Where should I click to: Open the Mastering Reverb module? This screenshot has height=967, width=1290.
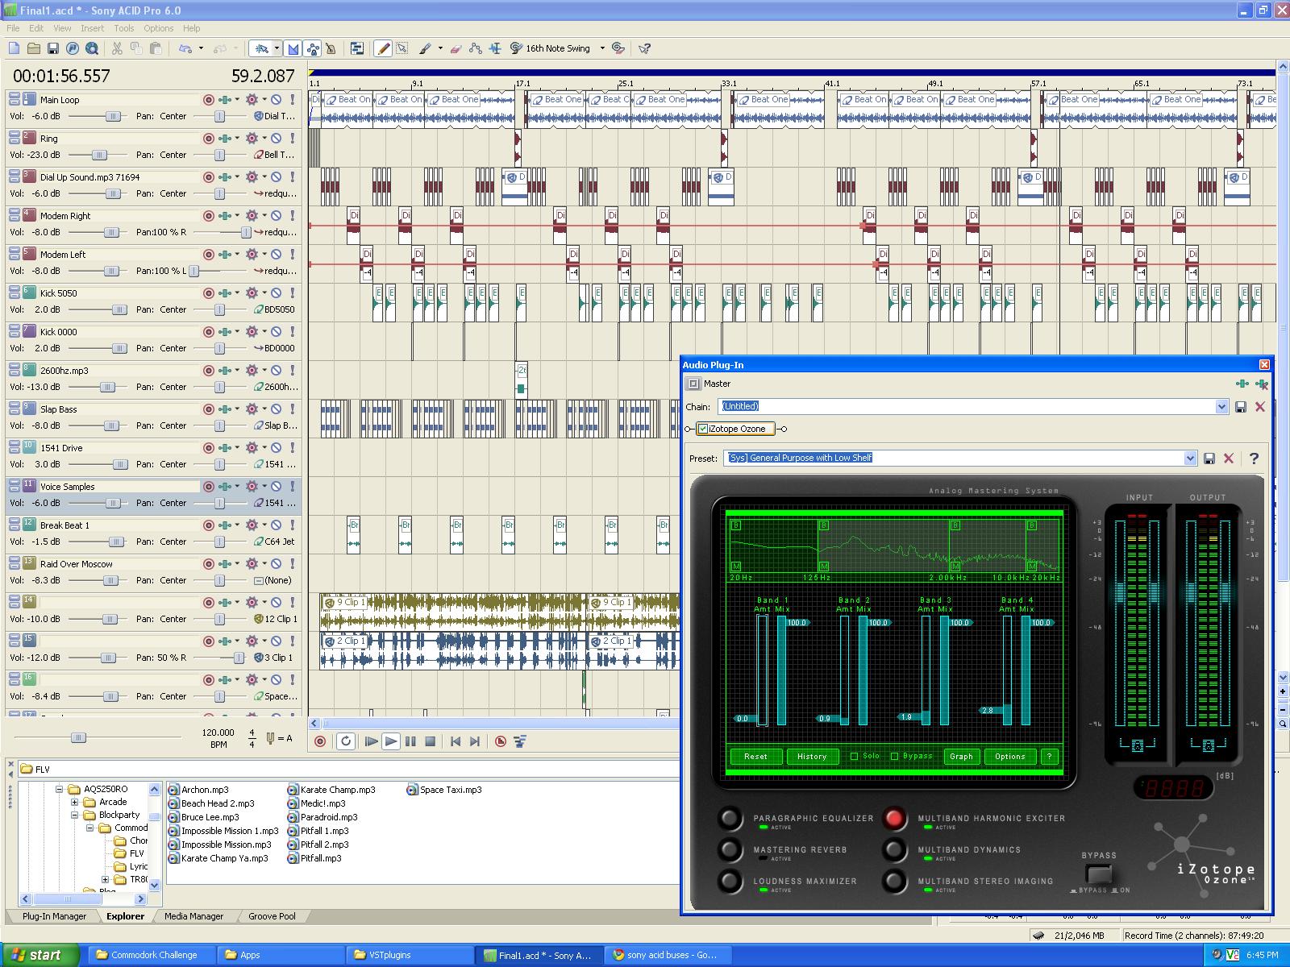[x=730, y=849]
